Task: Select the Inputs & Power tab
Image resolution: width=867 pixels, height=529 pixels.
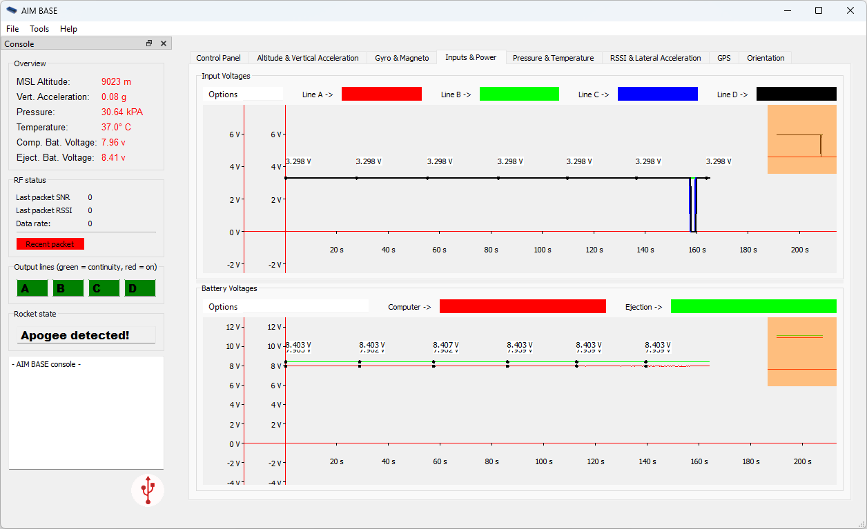Action: [x=471, y=57]
